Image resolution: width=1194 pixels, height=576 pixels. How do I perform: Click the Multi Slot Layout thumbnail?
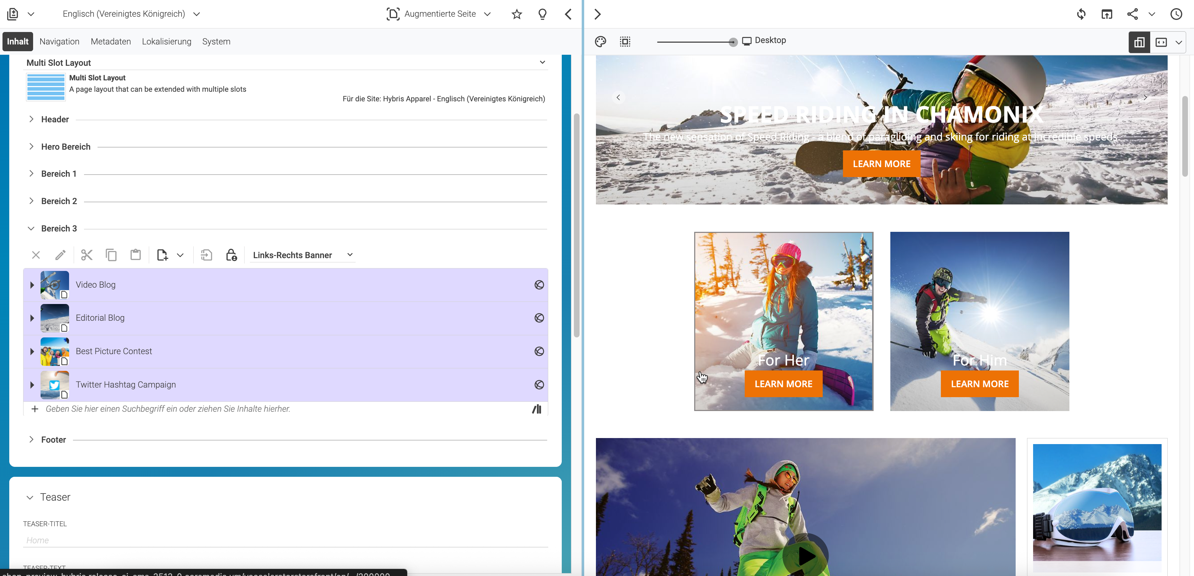[x=46, y=87]
